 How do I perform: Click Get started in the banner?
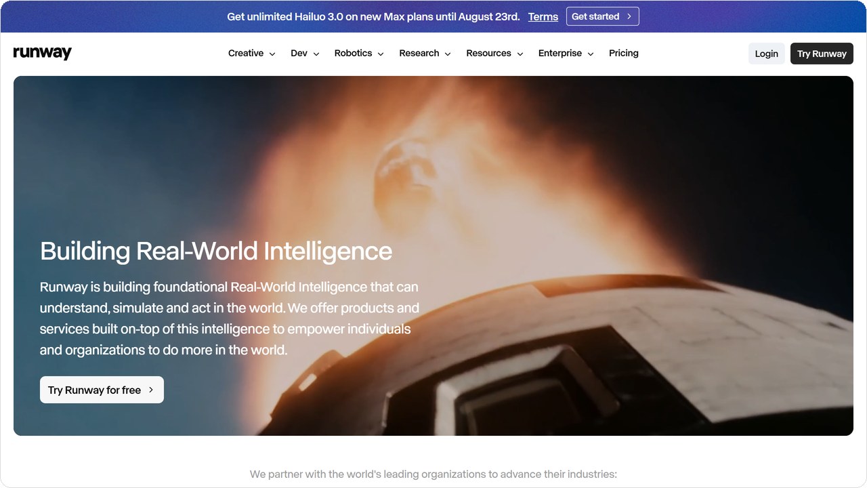[x=603, y=16]
